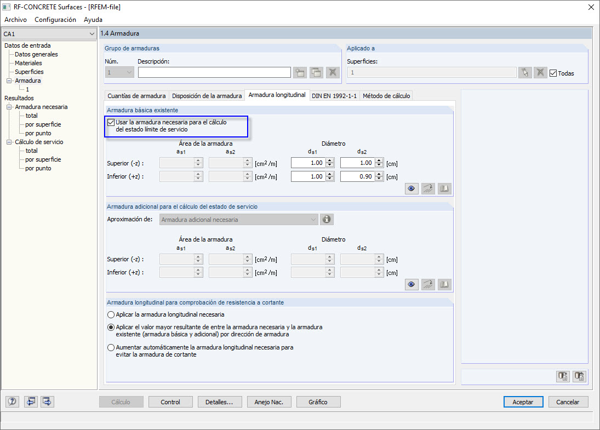600x430 pixels.
Task: Switch to Cuantías de armadura tab
Action: [x=136, y=96]
